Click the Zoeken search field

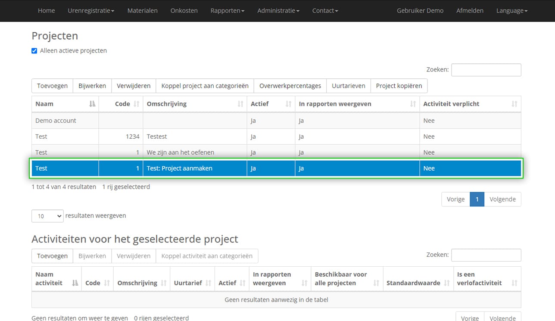pos(486,69)
